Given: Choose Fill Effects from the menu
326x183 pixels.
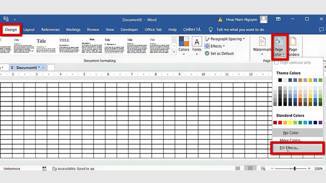Looking at the screenshot, I should pos(289,148).
